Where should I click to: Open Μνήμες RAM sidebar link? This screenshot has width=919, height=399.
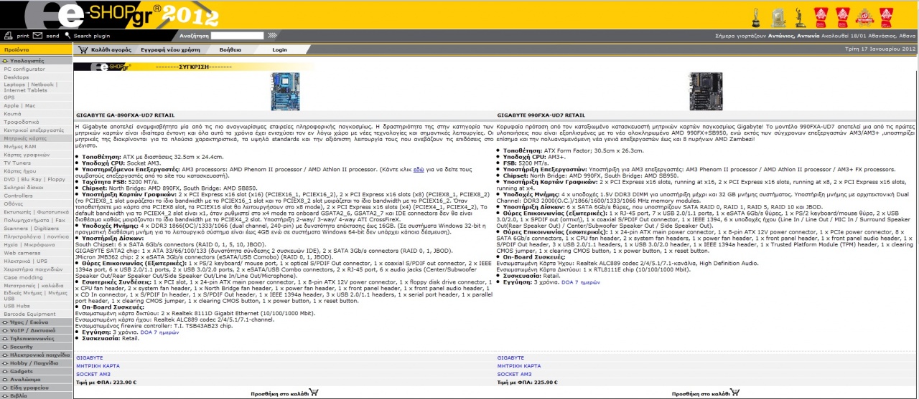pyautogui.click(x=20, y=146)
